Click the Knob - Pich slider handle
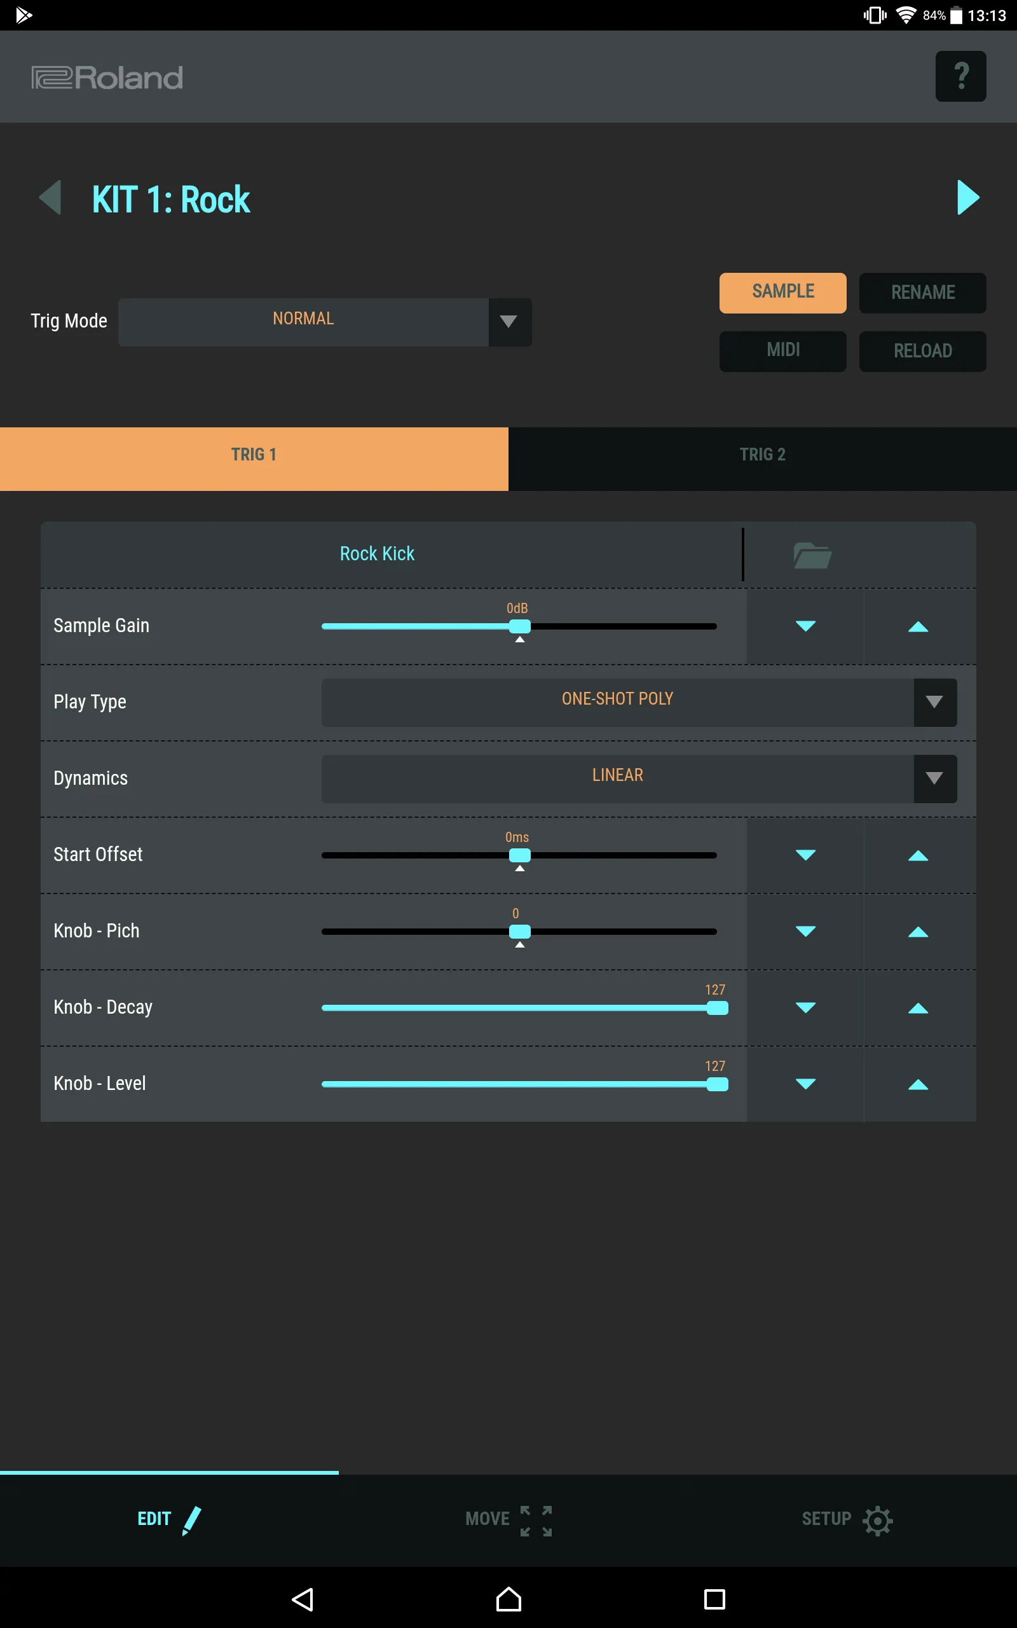 pyautogui.click(x=520, y=932)
